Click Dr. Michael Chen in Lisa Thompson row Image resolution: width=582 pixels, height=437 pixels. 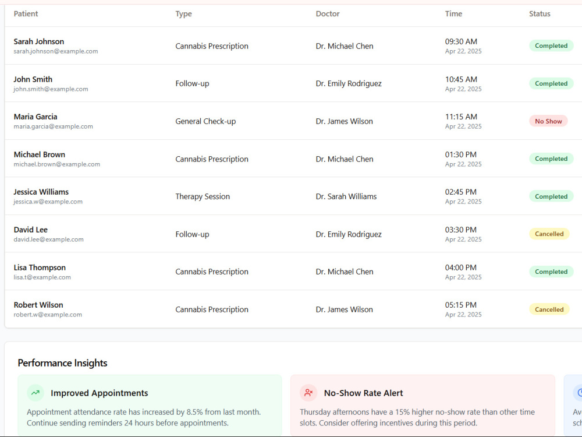[x=345, y=272]
